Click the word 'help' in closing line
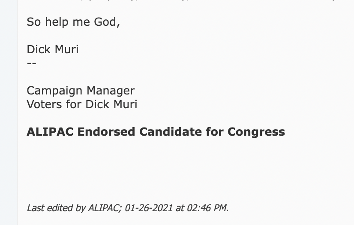Screen dimensions: 354x225 tap(57, 22)
